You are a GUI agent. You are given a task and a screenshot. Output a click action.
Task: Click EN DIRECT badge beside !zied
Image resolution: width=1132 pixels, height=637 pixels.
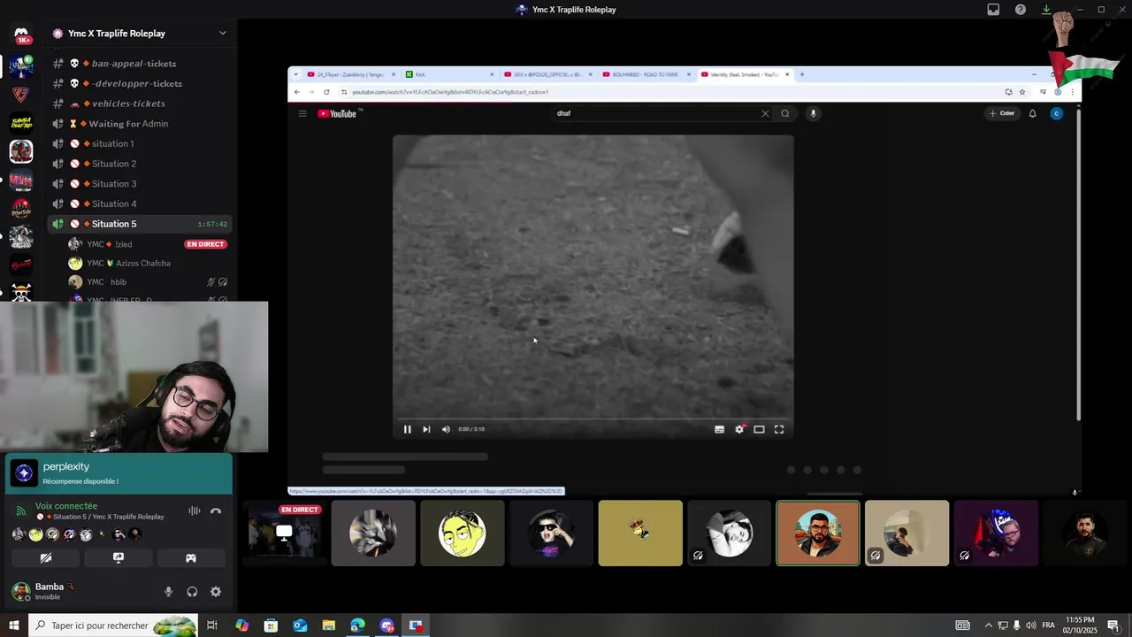[205, 244]
